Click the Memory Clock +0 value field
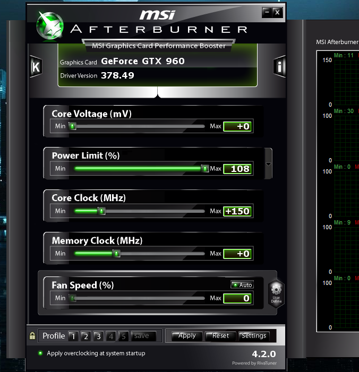 click(x=237, y=254)
